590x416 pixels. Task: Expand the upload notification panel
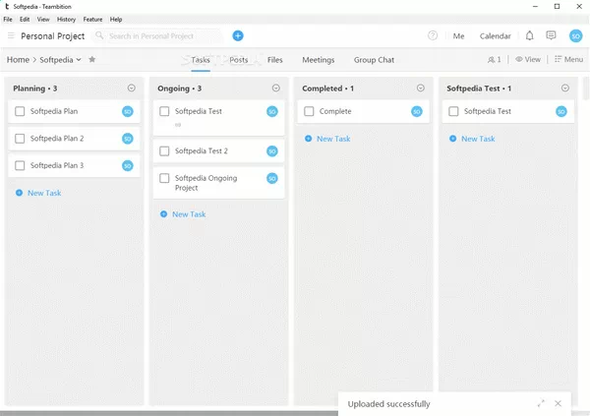pyautogui.click(x=541, y=403)
